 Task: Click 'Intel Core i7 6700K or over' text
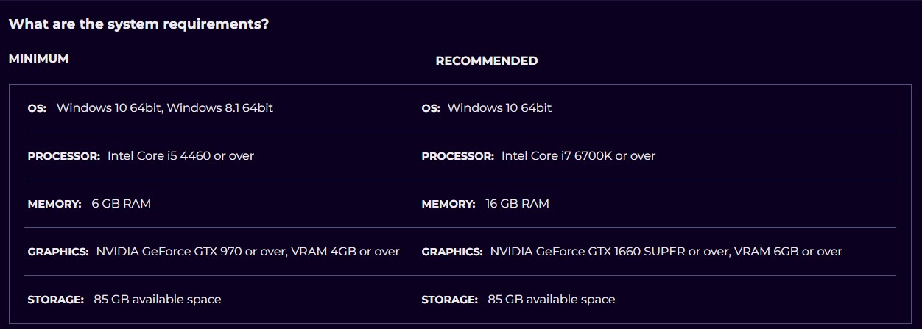coord(579,156)
